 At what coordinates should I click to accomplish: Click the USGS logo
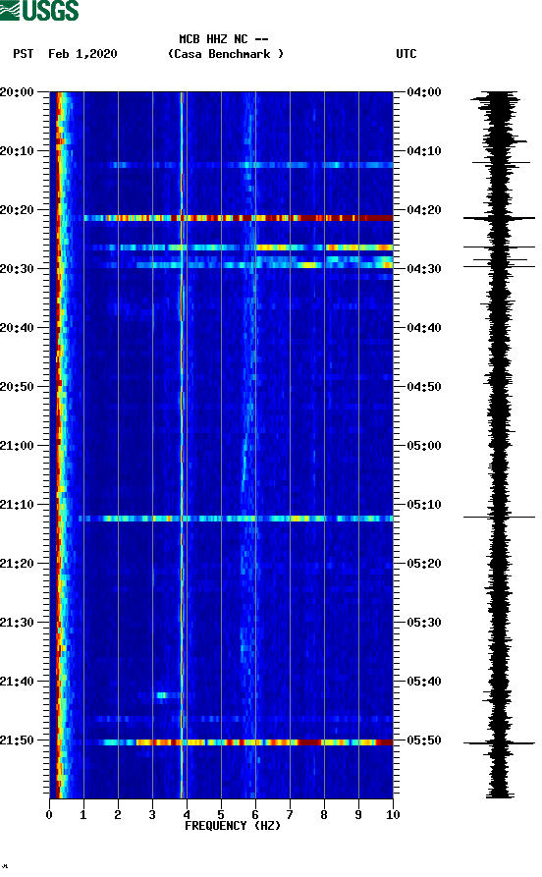tap(39, 10)
